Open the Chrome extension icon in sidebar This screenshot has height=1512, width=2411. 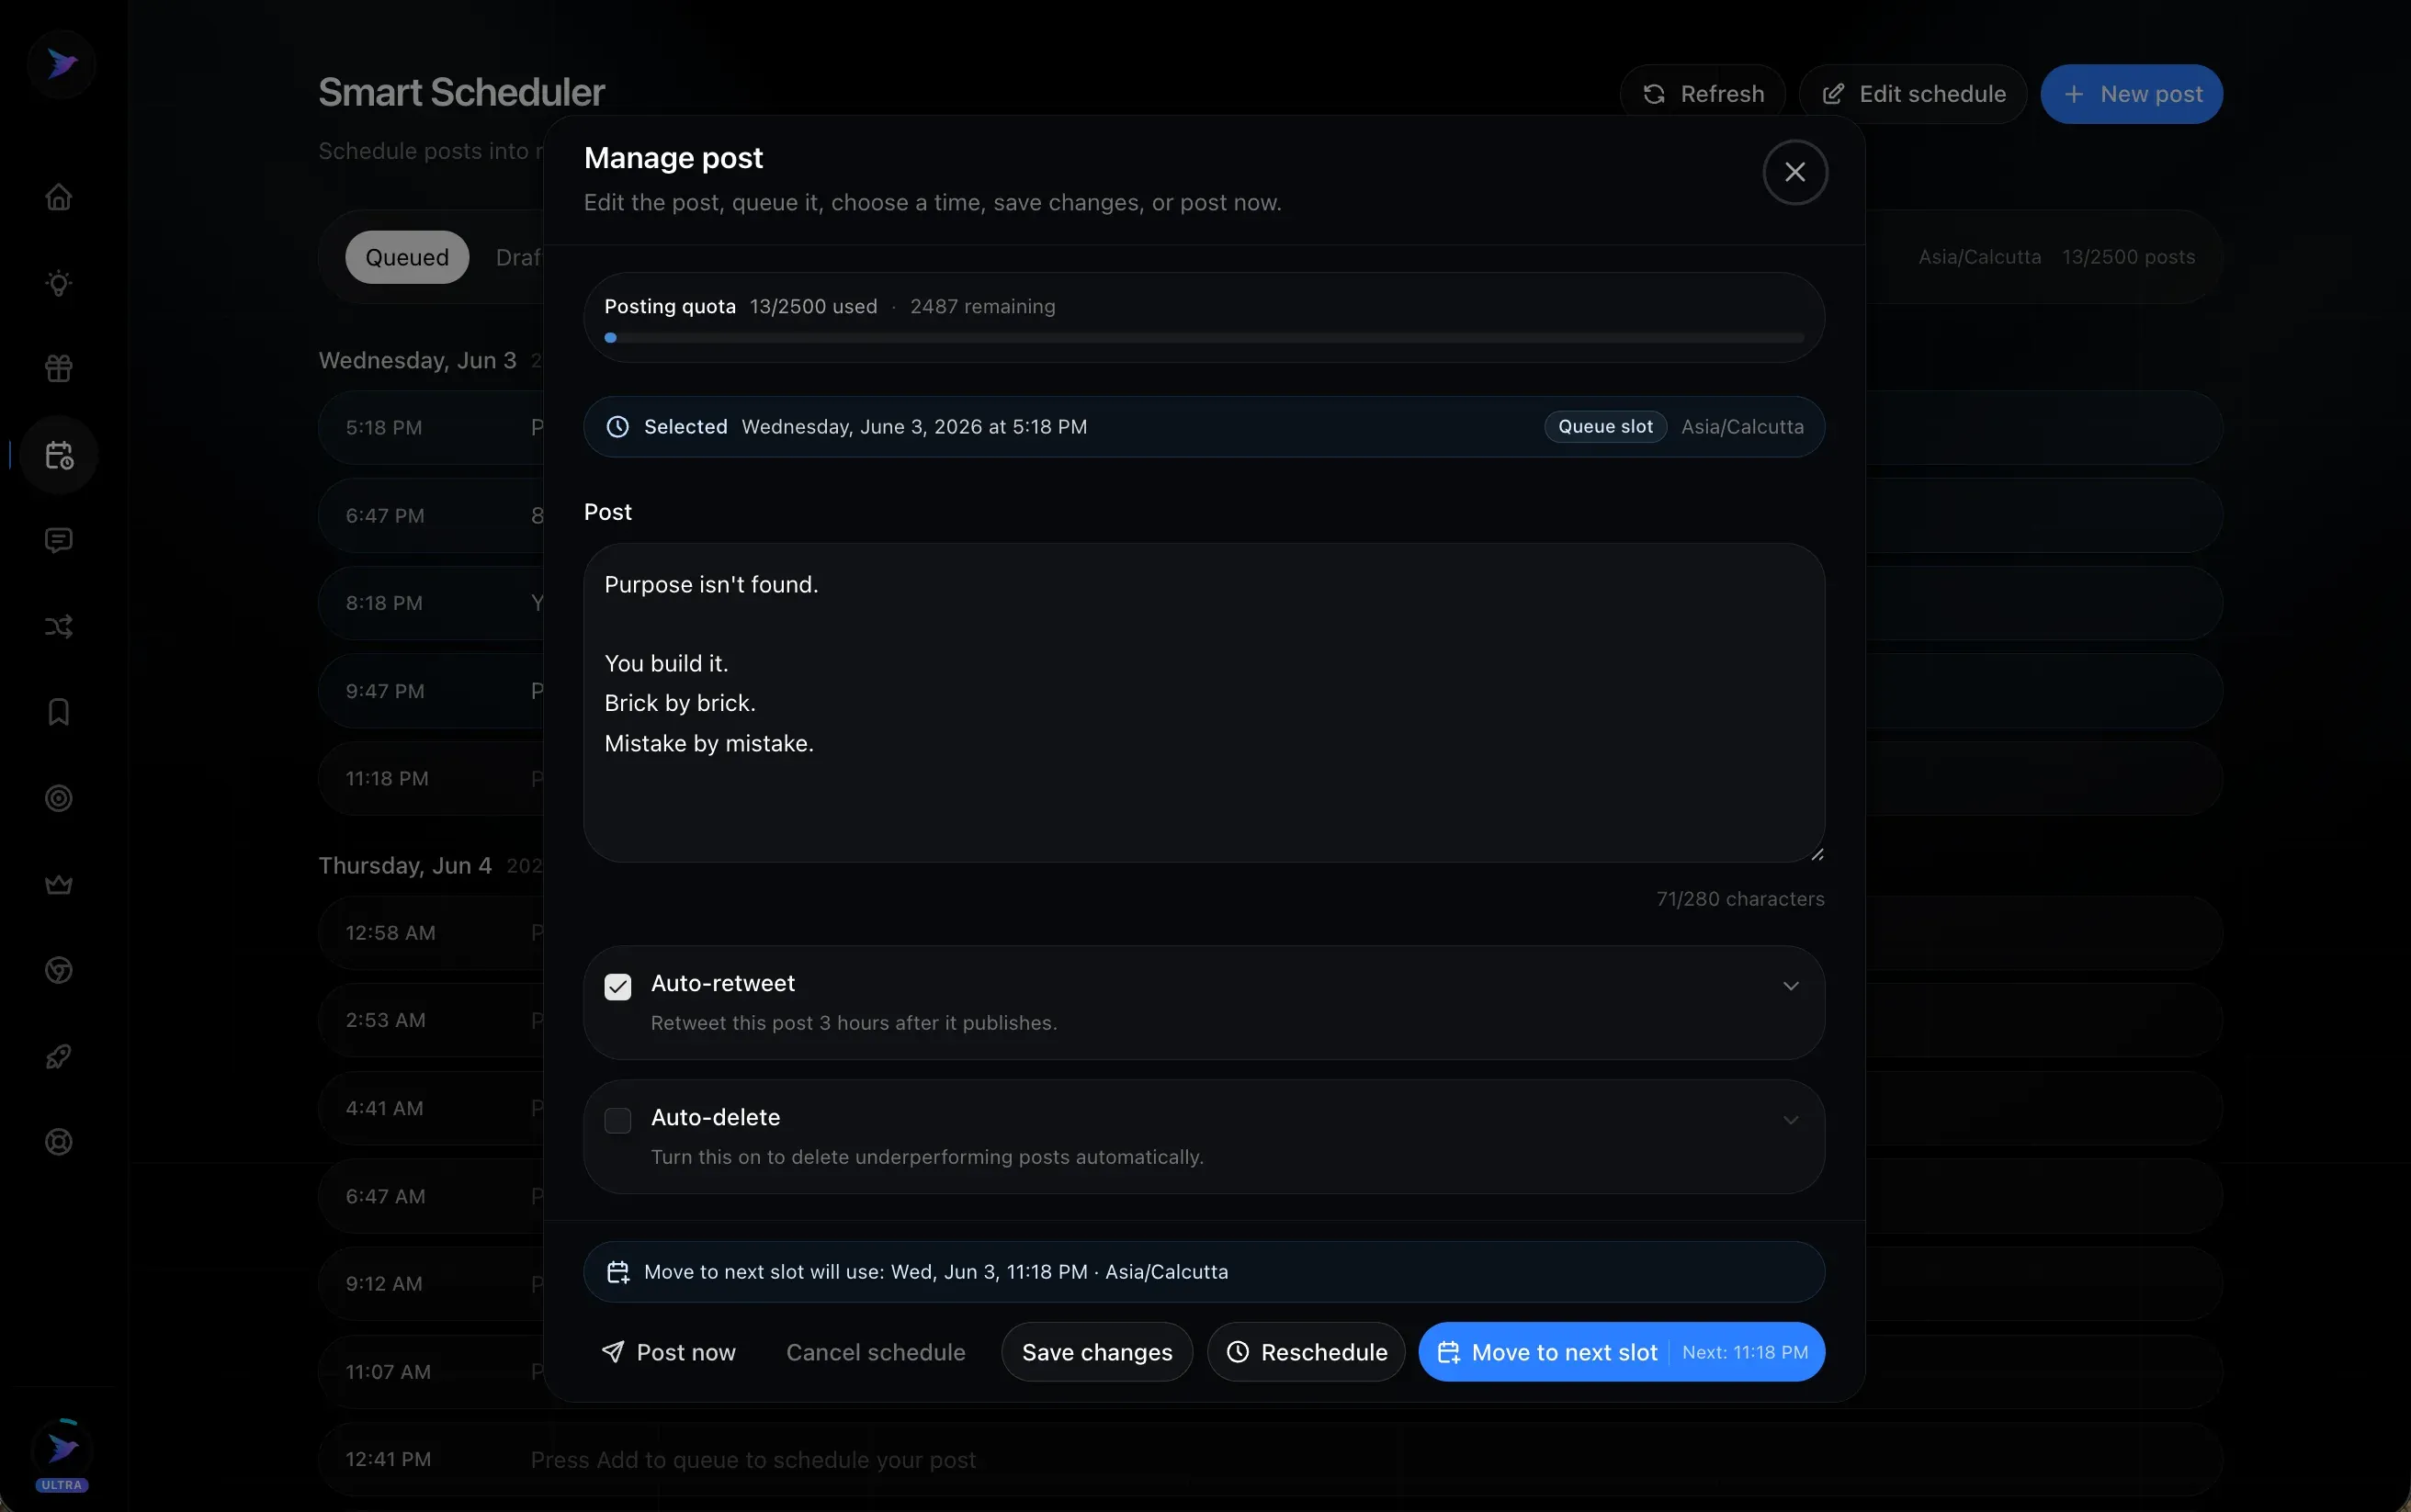click(x=59, y=970)
